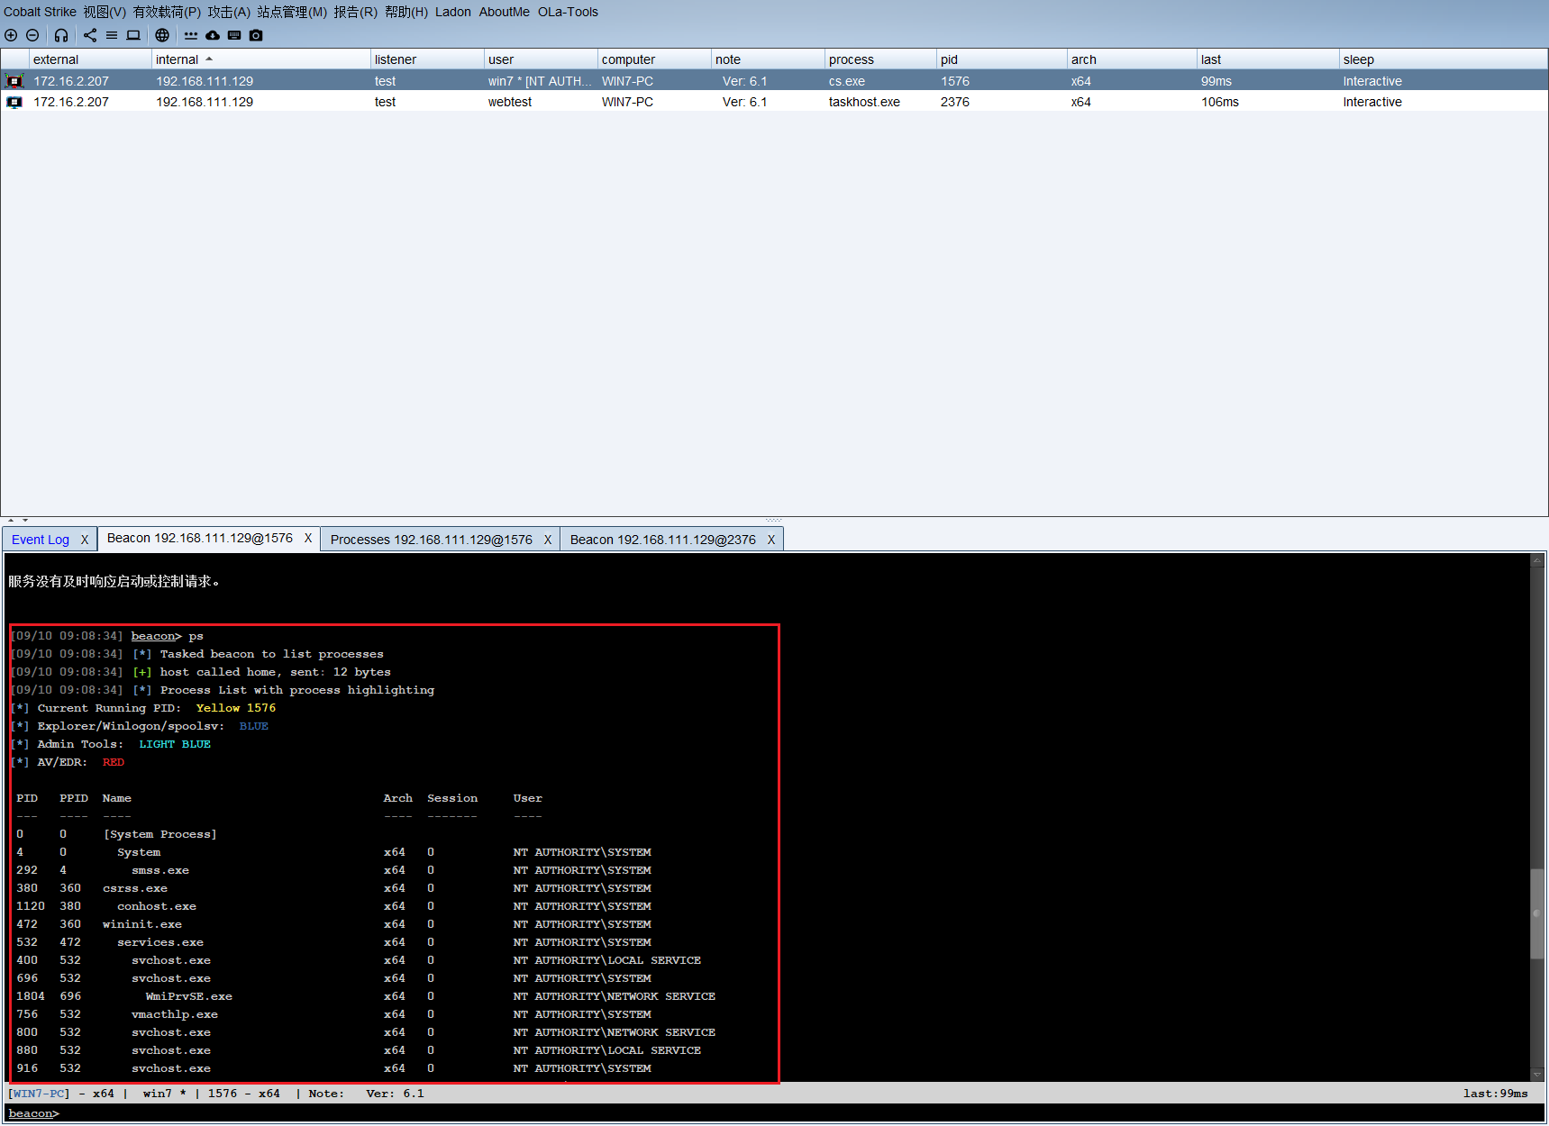The height and width of the screenshot is (1126, 1549).
Task: Click the 'win7 * [NT AUTH...' user cell
Action: pos(540,81)
